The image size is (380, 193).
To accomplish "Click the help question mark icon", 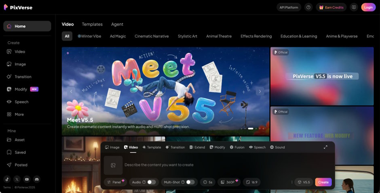I will (x=308, y=7).
